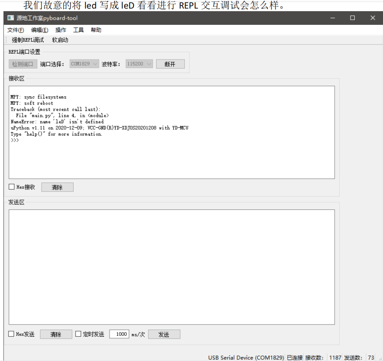Click the pyboard-tool app icon in title bar
Screen dimensions: 383x361
tap(11, 18)
